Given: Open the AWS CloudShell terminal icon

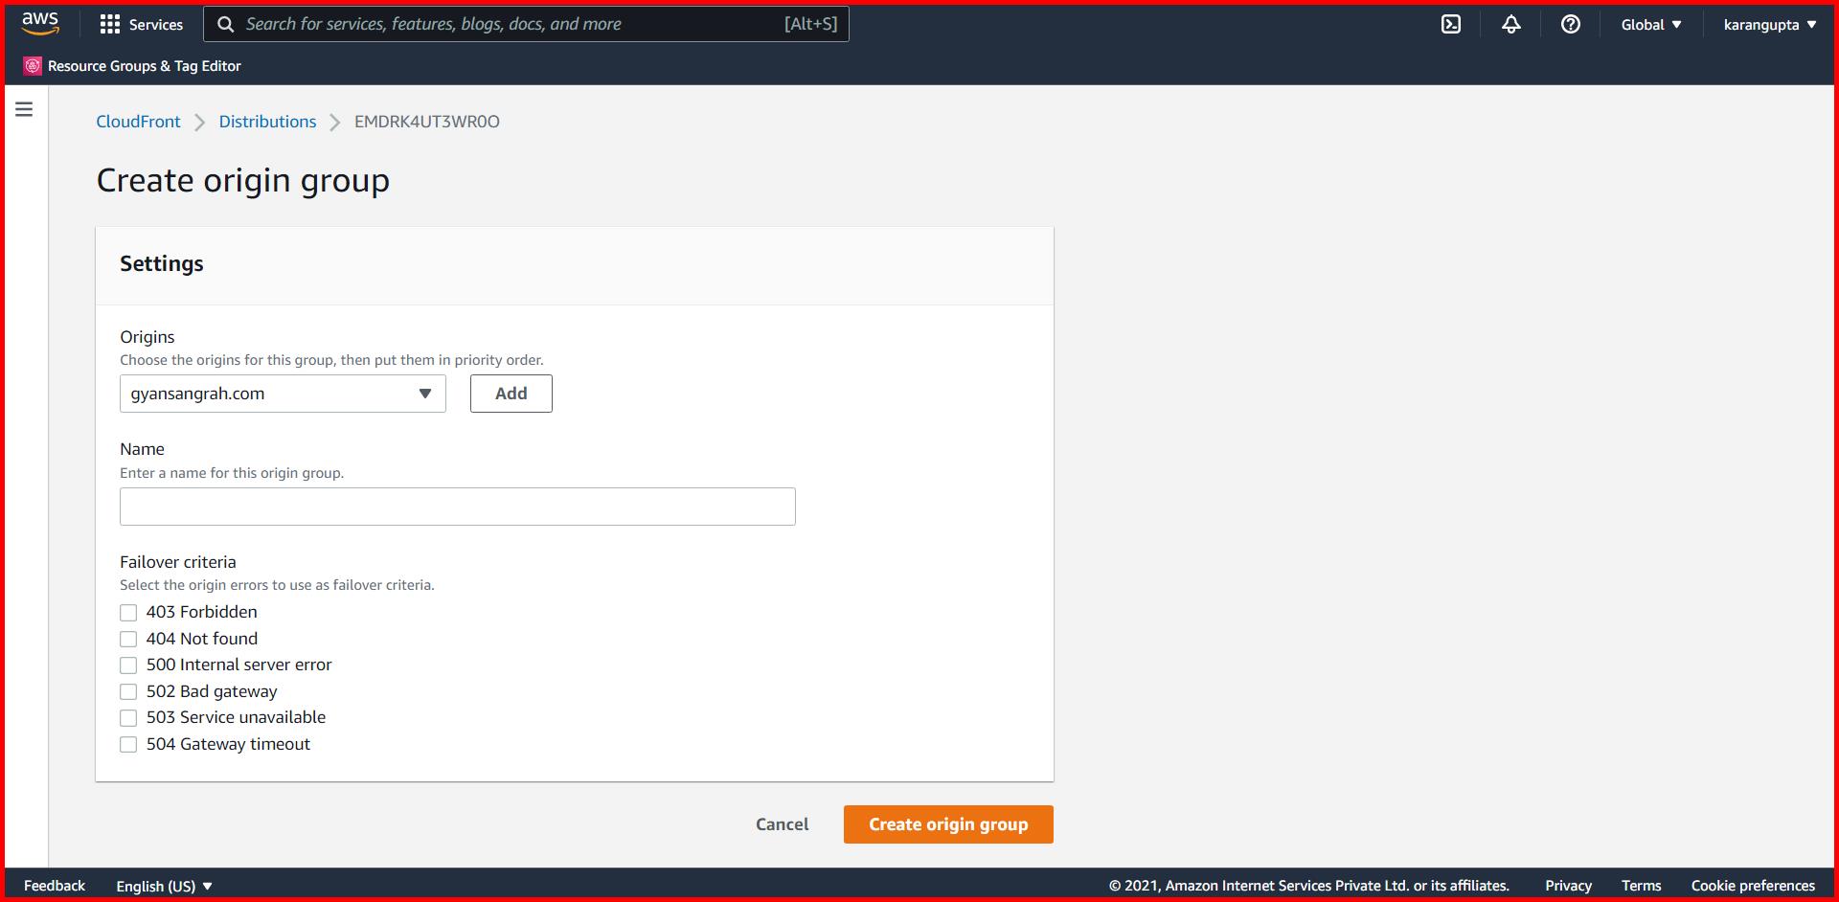Looking at the screenshot, I should pos(1452,24).
